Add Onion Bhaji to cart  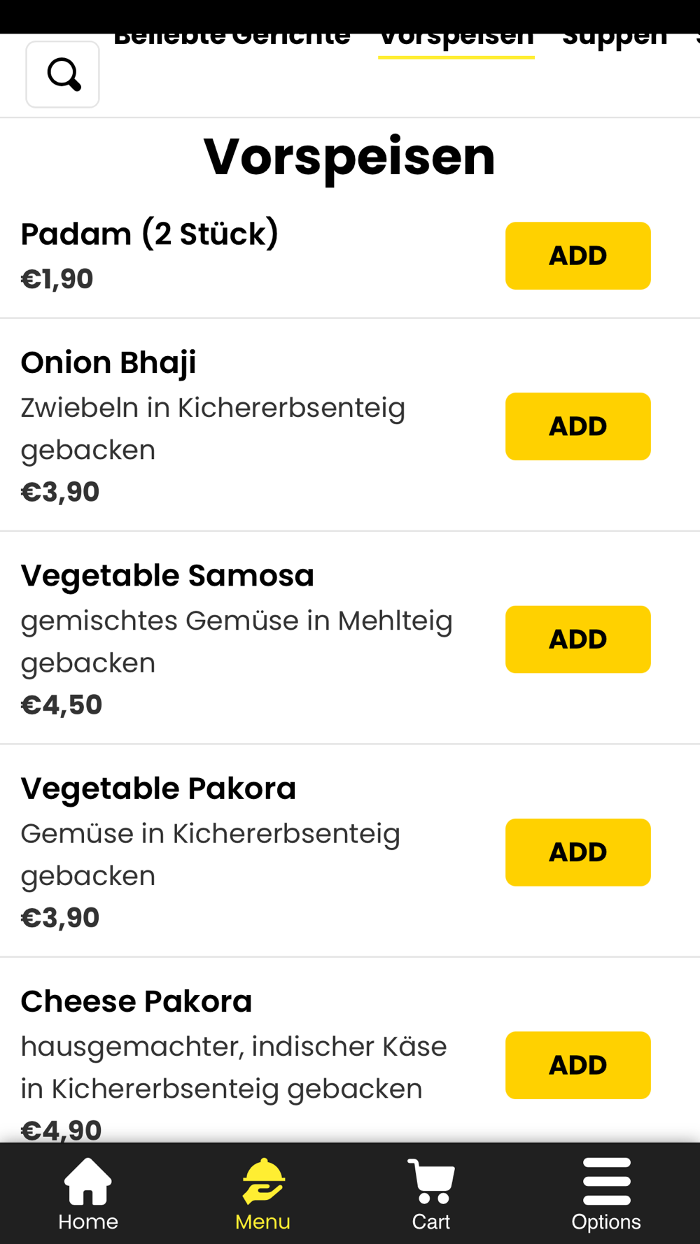(x=577, y=427)
